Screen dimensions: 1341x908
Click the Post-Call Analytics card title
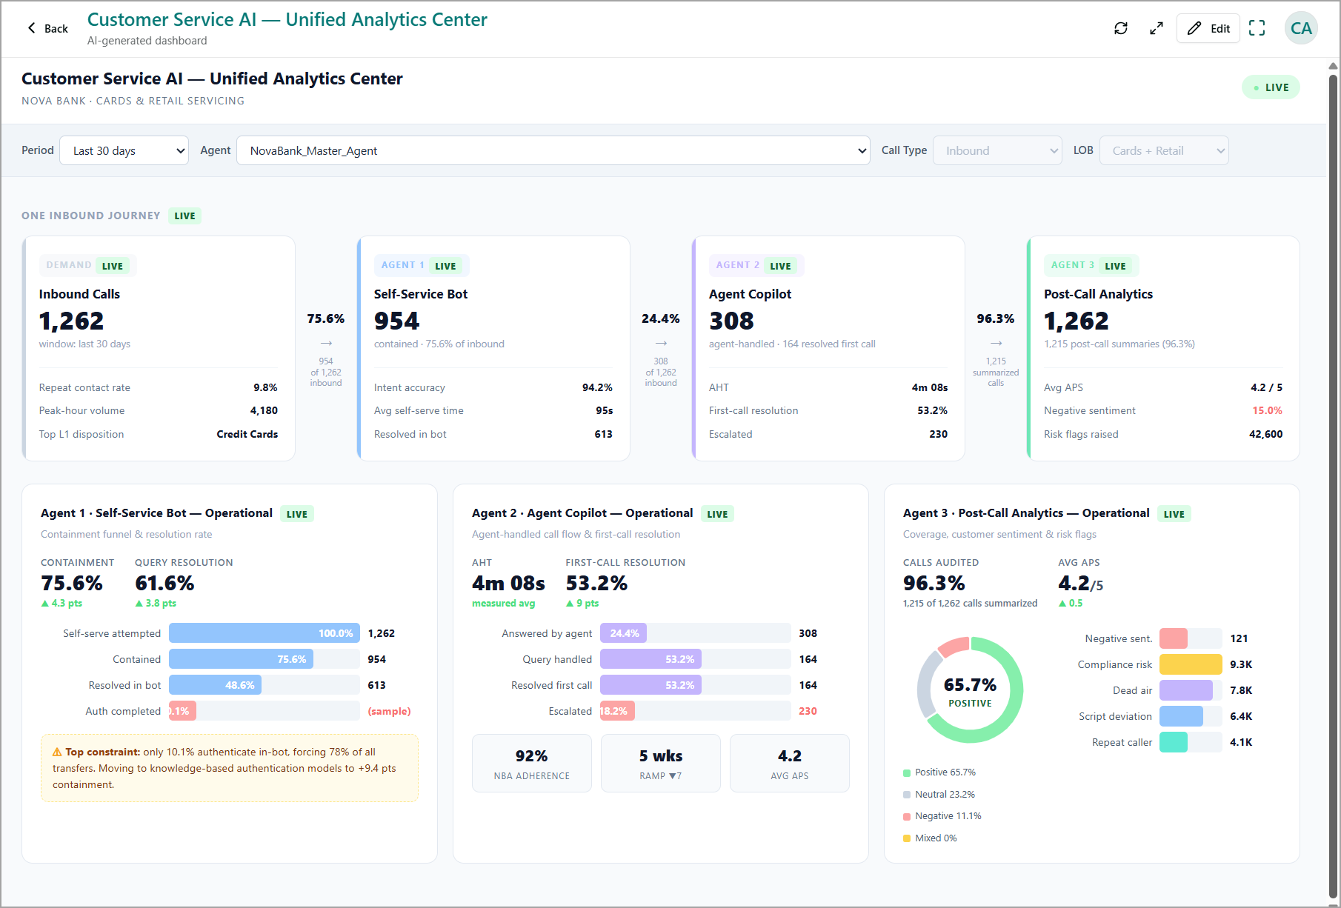pos(1098,294)
